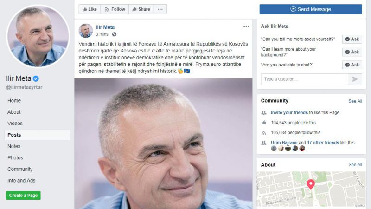371x209 pixels.
Task: Click the globe privacy icon on the post
Action: coord(114,34)
